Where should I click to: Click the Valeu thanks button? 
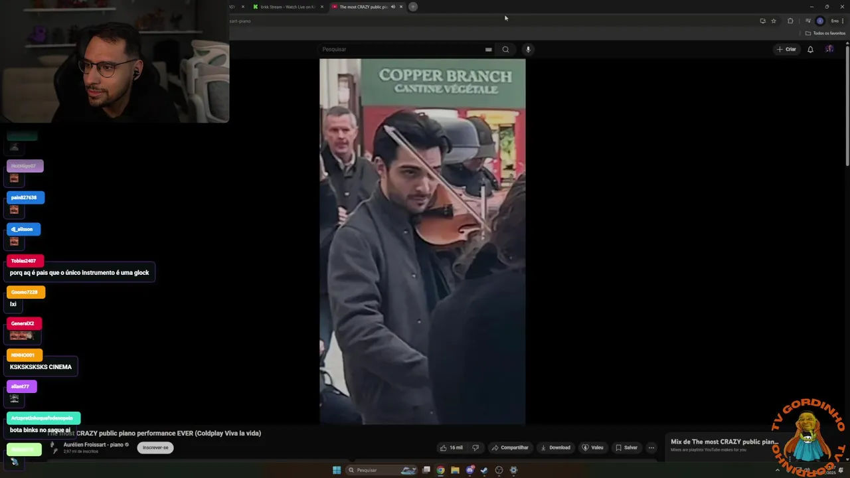(592, 447)
